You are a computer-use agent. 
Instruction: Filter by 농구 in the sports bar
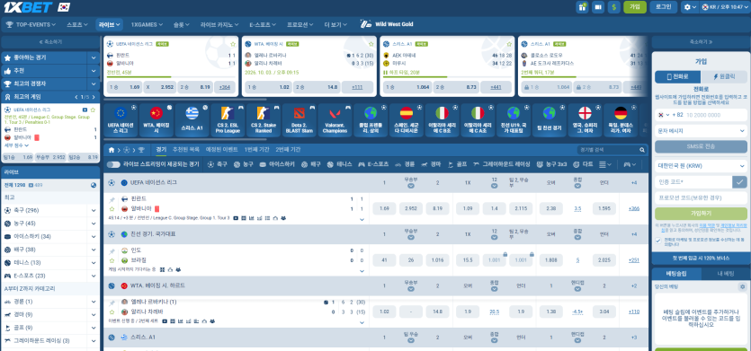[x=244, y=164]
